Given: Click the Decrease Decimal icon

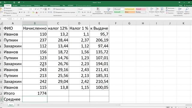Looking at the screenshot, I should coord(90,12).
